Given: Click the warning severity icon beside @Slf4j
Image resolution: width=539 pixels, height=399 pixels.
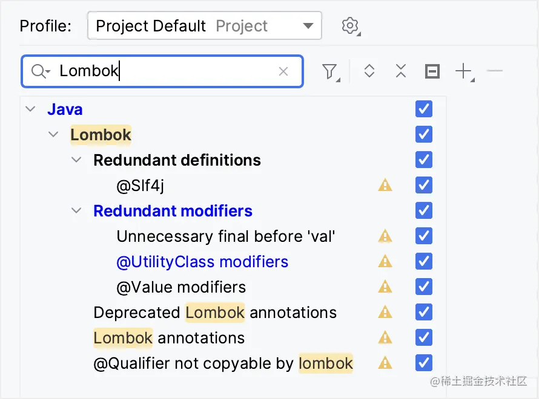Looking at the screenshot, I should pos(385,185).
